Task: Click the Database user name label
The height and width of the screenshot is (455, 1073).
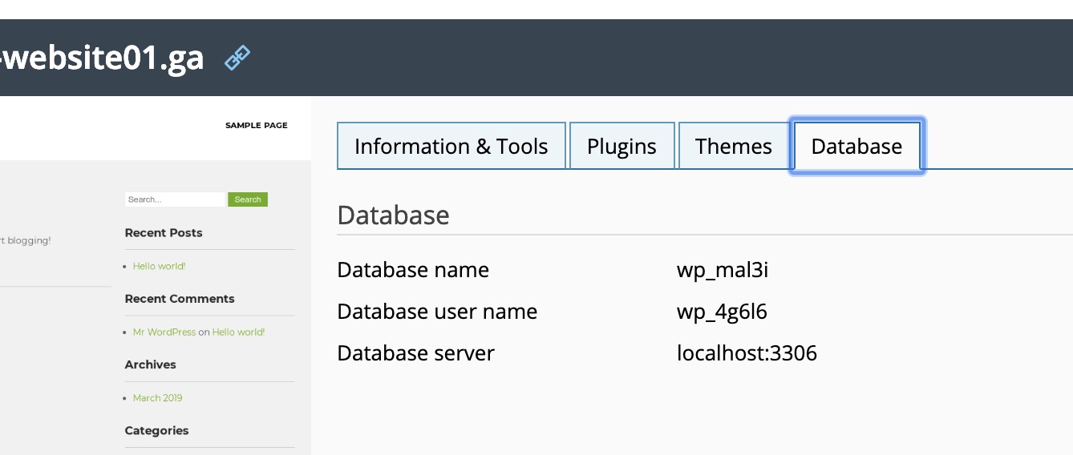Action: click(x=437, y=312)
